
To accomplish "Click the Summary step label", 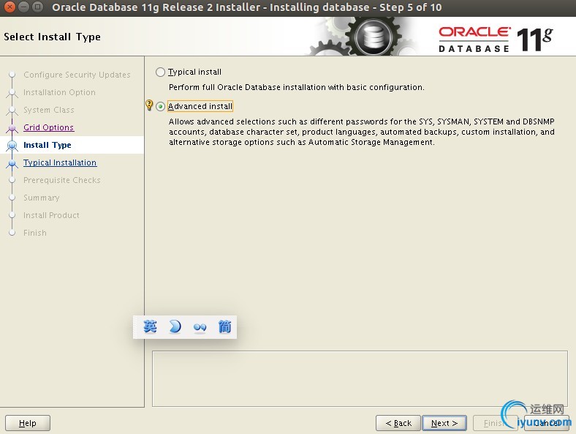I will [41, 198].
